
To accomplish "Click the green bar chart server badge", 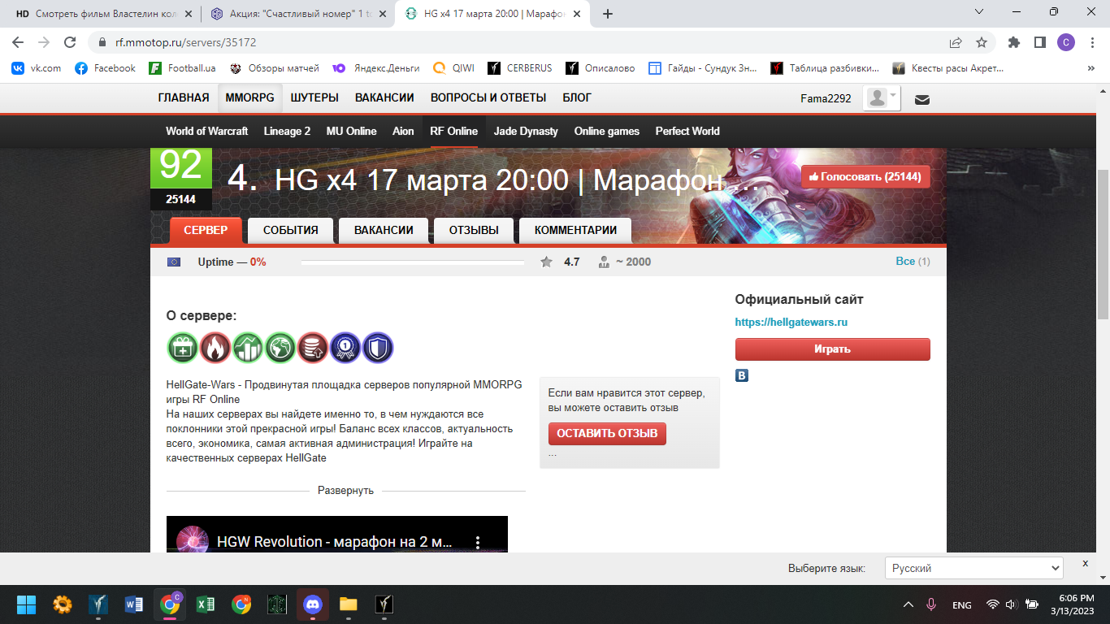I will point(248,348).
